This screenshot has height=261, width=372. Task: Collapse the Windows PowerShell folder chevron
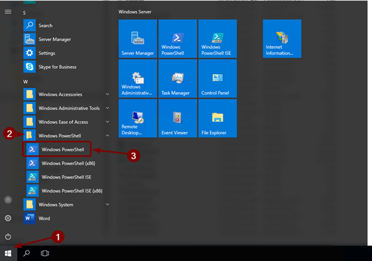107,135
